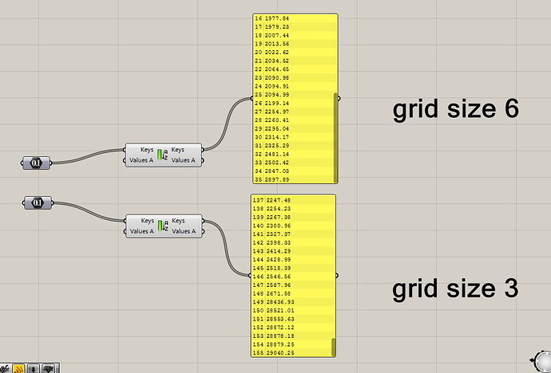The height and width of the screenshot is (373, 551).
Task: Select the lower 0.1 number parameter node
Action: point(38,203)
